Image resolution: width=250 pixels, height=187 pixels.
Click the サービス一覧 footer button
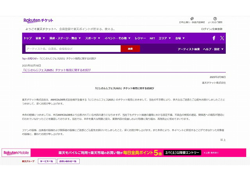[47, 161]
